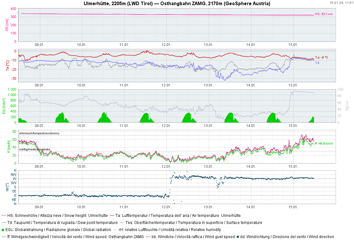Click the '12.01.' date under the snow height chart
The height and width of the screenshot is (241, 354).
click(166, 45)
